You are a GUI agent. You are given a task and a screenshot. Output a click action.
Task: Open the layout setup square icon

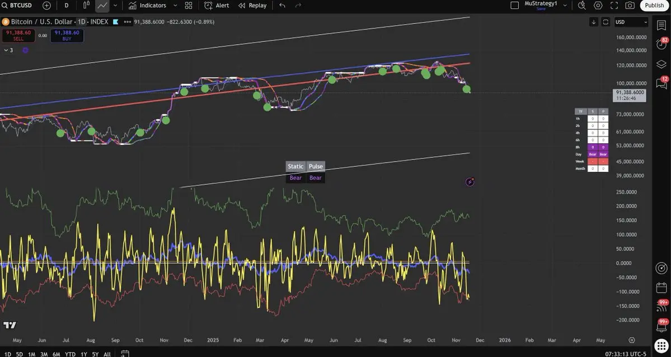click(x=515, y=6)
